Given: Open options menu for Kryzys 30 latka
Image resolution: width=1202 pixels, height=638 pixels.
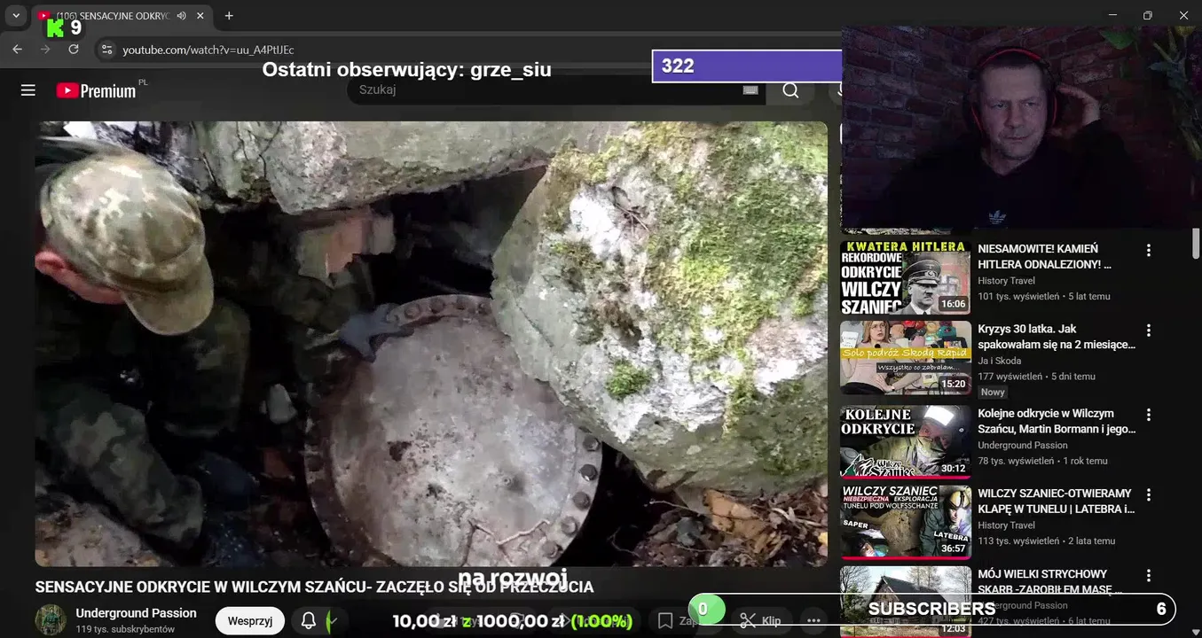Looking at the screenshot, I should (1149, 331).
